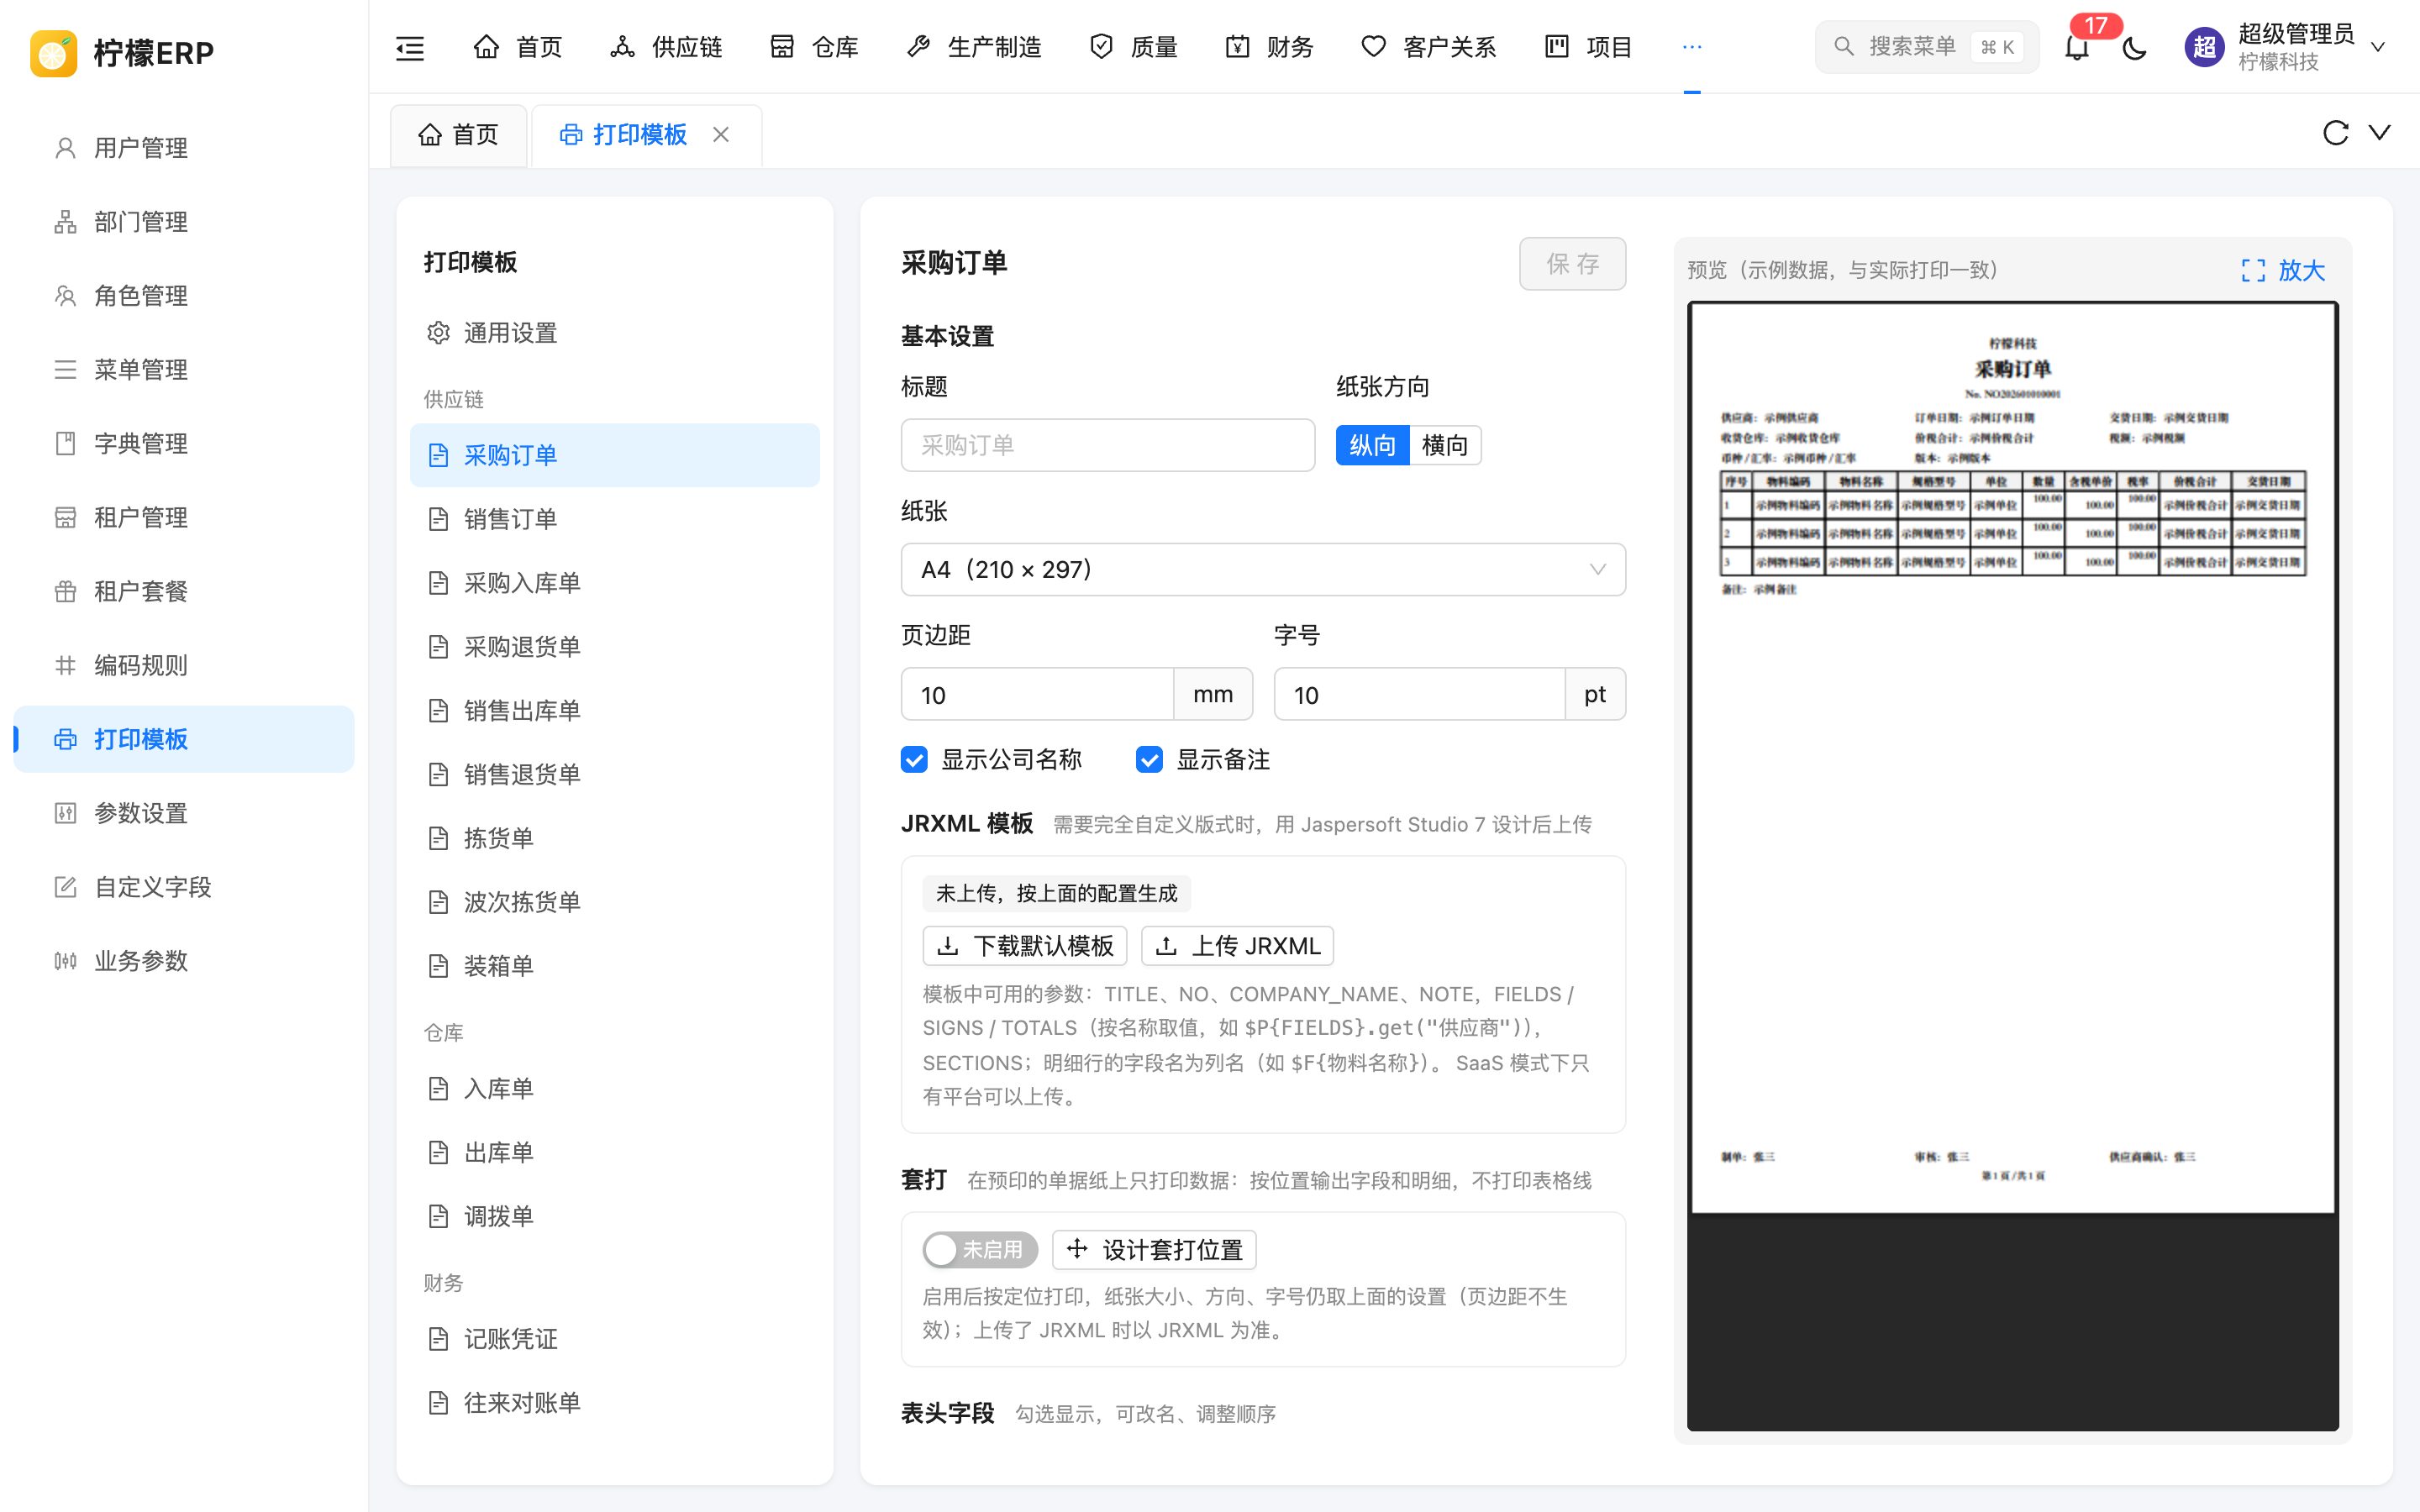Open the 超 user avatar
This screenshot has width=2420, height=1512.
tap(2204, 47)
